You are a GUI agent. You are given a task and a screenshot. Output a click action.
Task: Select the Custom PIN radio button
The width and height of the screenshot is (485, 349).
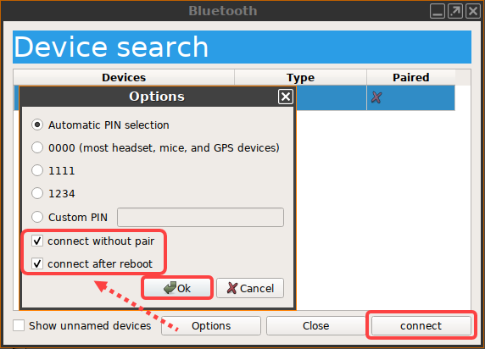click(37, 217)
